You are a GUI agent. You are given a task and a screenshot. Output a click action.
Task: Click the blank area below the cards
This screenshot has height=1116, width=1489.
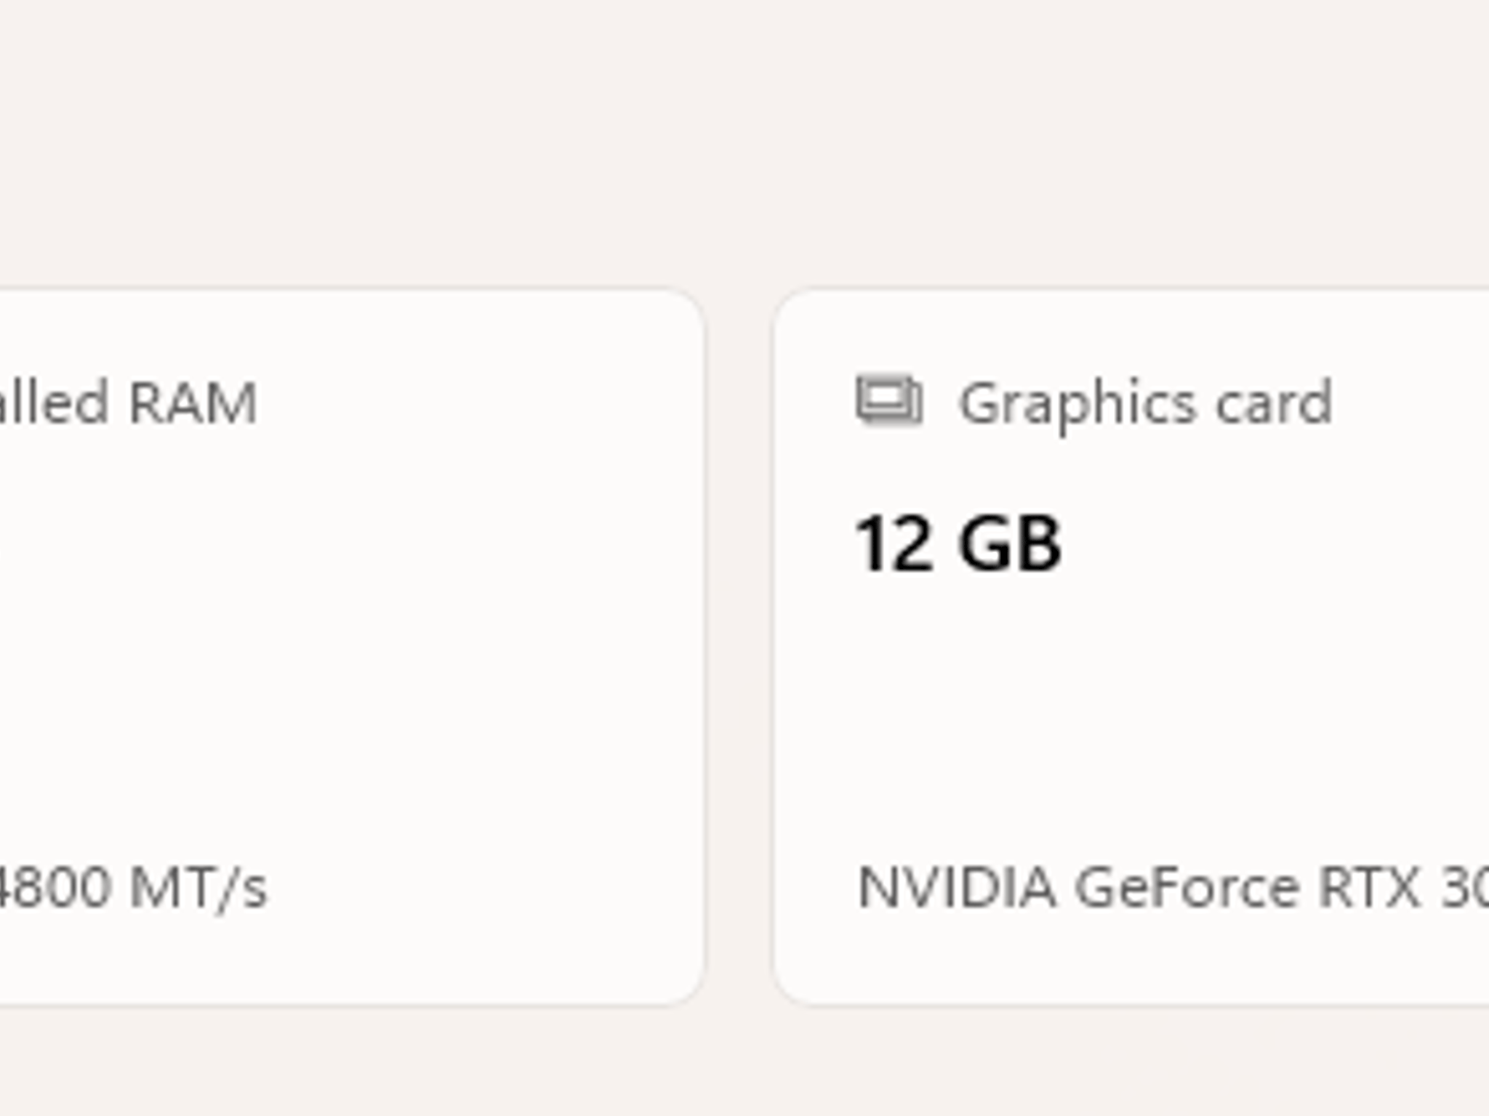coord(744,1062)
